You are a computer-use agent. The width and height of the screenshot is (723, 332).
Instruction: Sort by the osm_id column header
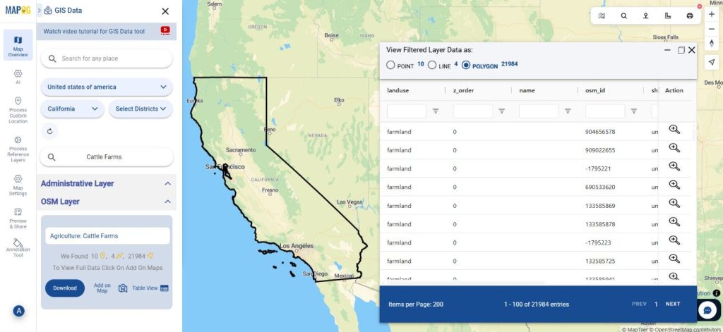click(594, 91)
